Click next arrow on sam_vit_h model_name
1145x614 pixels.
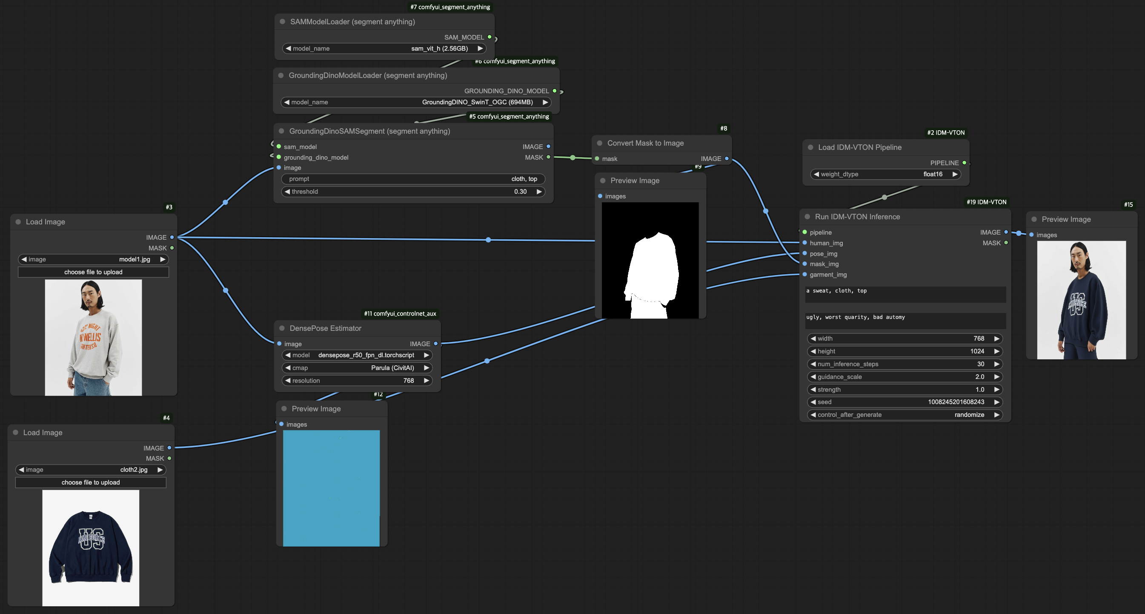[480, 49]
